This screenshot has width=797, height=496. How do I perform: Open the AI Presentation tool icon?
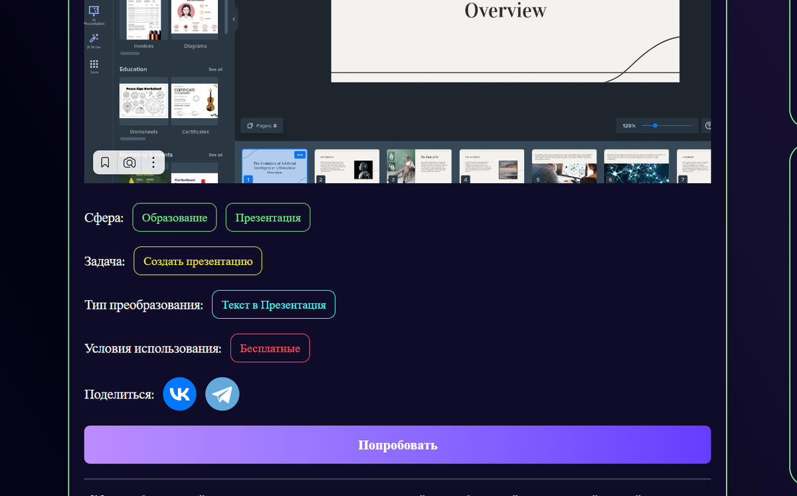94,12
